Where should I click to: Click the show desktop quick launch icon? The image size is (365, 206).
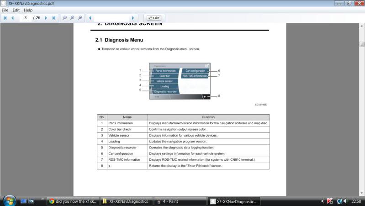(23, 201)
